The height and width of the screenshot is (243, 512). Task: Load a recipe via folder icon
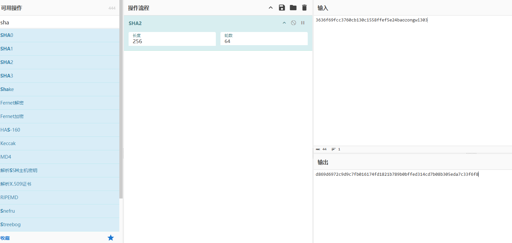pyautogui.click(x=293, y=8)
